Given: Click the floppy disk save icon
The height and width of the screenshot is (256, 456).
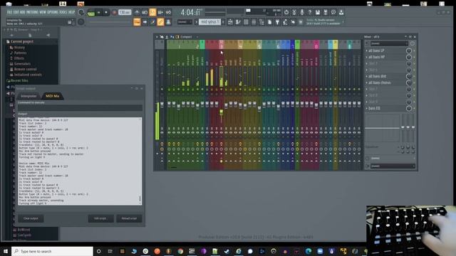Looking at the screenshot, I should pyautogui.click(x=318, y=12).
